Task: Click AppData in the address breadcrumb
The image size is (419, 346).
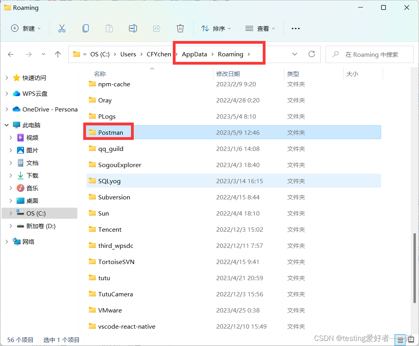Action: pyautogui.click(x=194, y=54)
